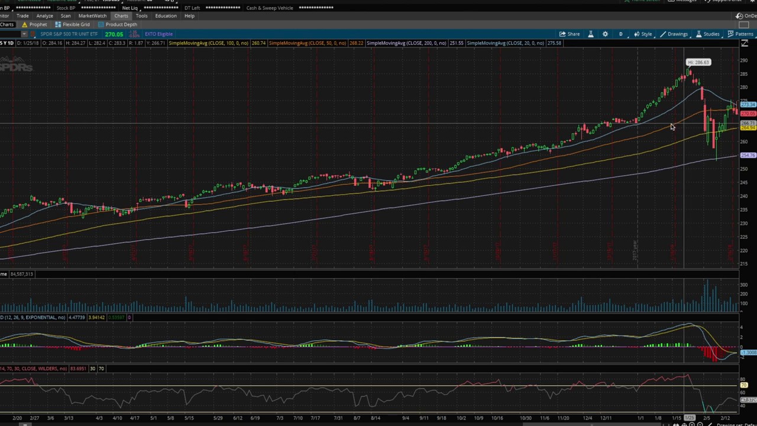This screenshot has width=757, height=426.
Task: Click SimpleMovingAvg (CLOSE, 200, 0, no) study label
Action: tap(407, 43)
